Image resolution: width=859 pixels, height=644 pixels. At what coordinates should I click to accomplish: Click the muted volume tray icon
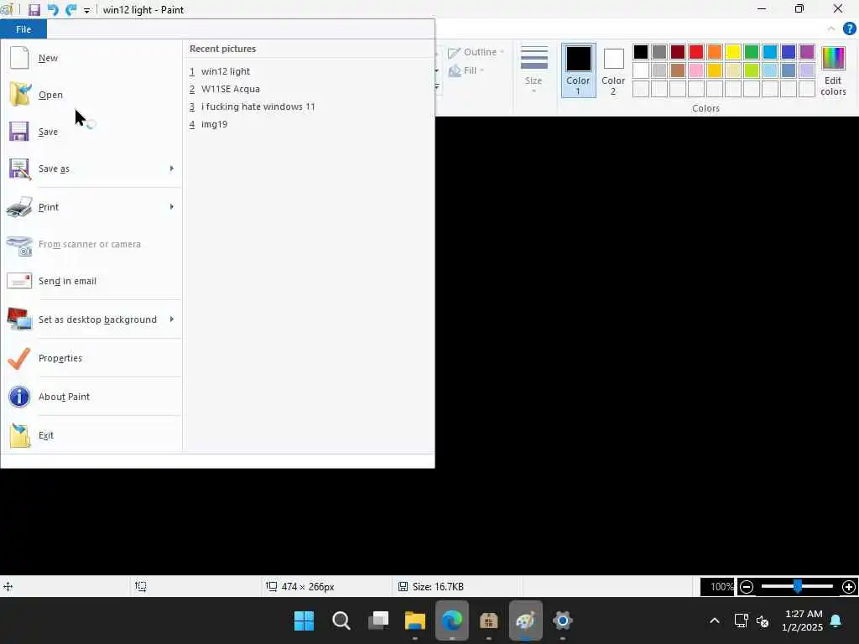coord(763,621)
